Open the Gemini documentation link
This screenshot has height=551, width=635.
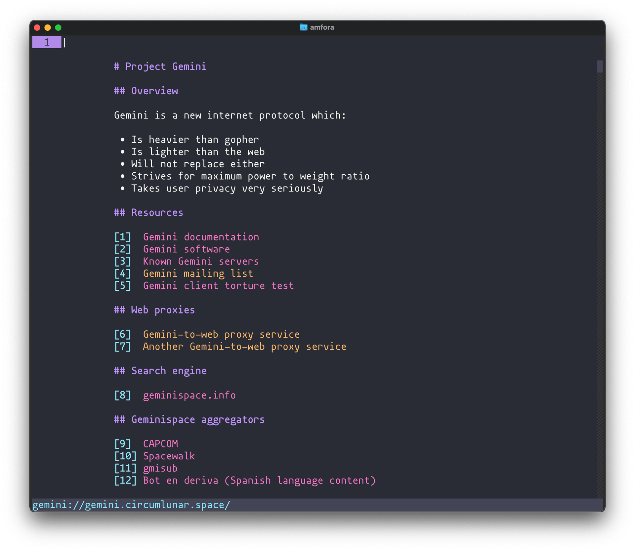tap(201, 237)
